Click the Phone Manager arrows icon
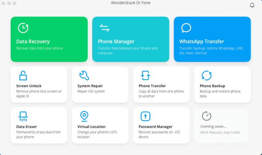The width and height of the screenshot is (262, 155). coord(104,28)
